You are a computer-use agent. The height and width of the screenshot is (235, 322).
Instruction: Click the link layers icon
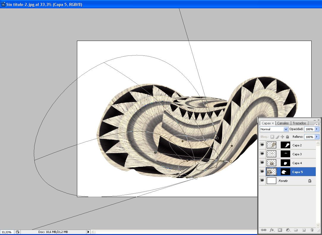[x=263, y=230]
